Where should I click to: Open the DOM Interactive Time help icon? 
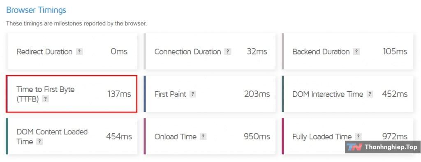click(370, 94)
